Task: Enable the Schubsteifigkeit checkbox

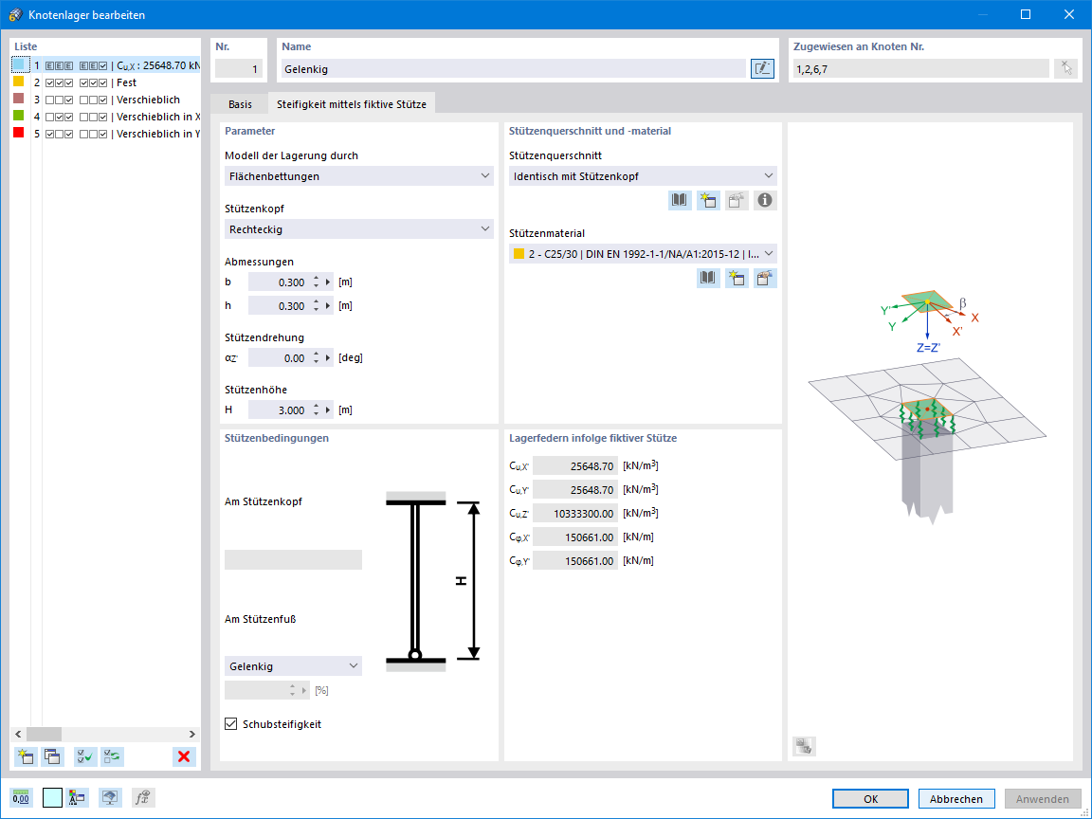Action: [x=230, y=723]
